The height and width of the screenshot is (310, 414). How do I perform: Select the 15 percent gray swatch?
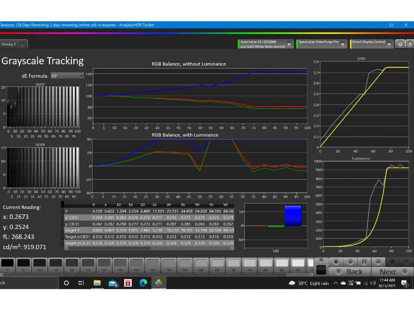pyautogui.click(x=56, y=264)
